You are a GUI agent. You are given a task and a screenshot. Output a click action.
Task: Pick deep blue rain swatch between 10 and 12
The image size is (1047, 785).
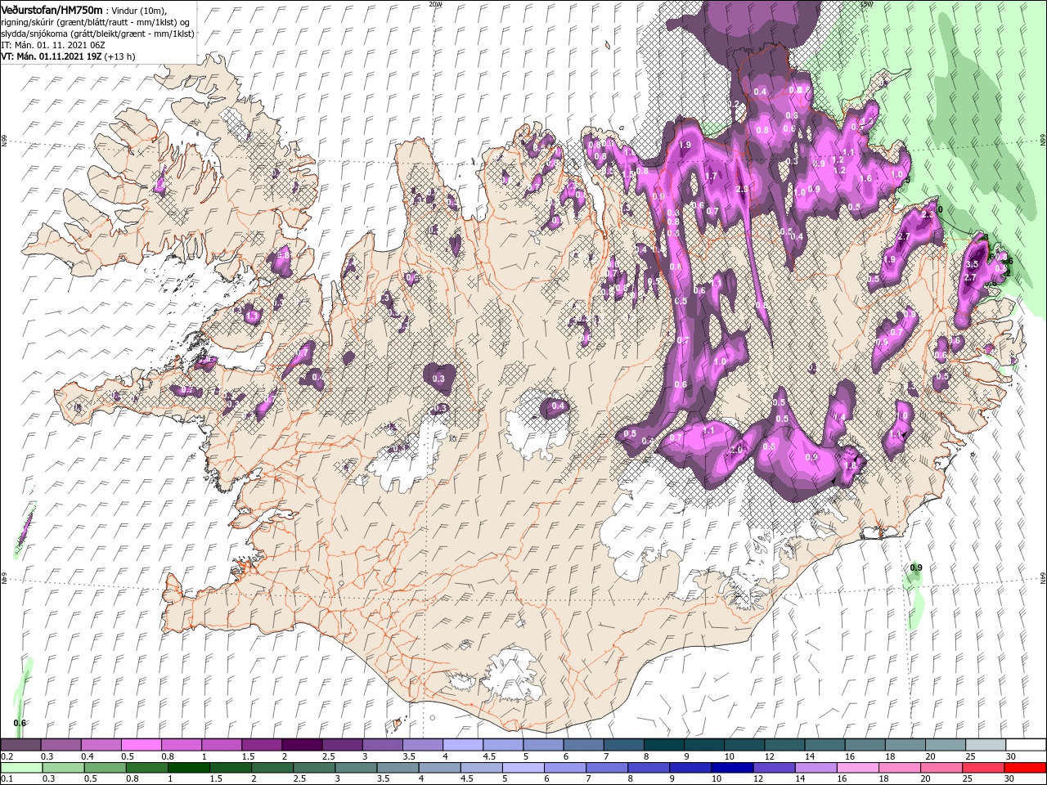pyautogui.click(x=734, y=768)
